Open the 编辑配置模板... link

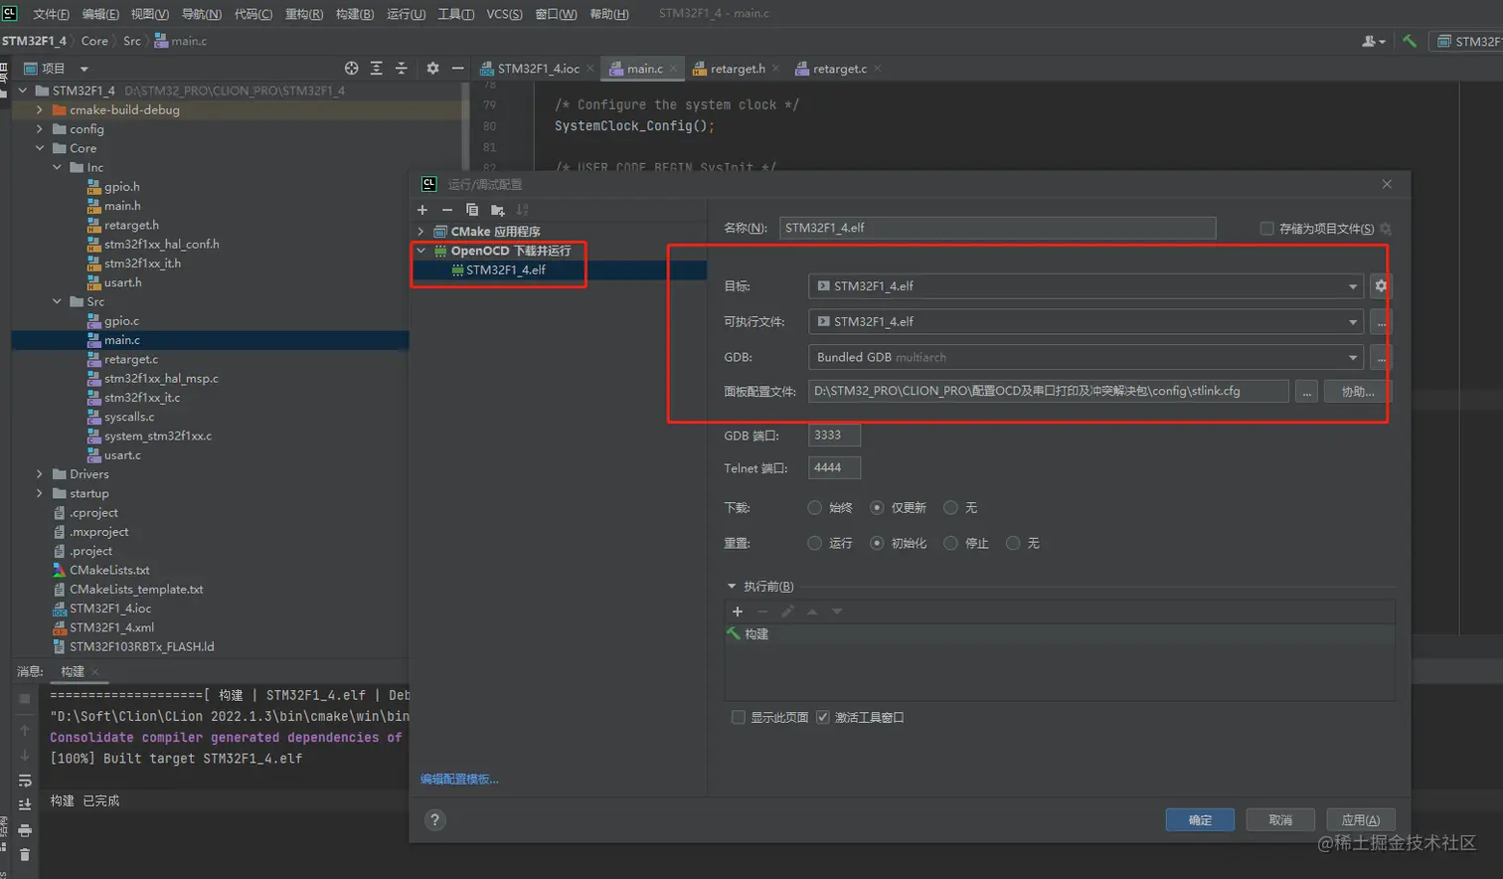459,780
